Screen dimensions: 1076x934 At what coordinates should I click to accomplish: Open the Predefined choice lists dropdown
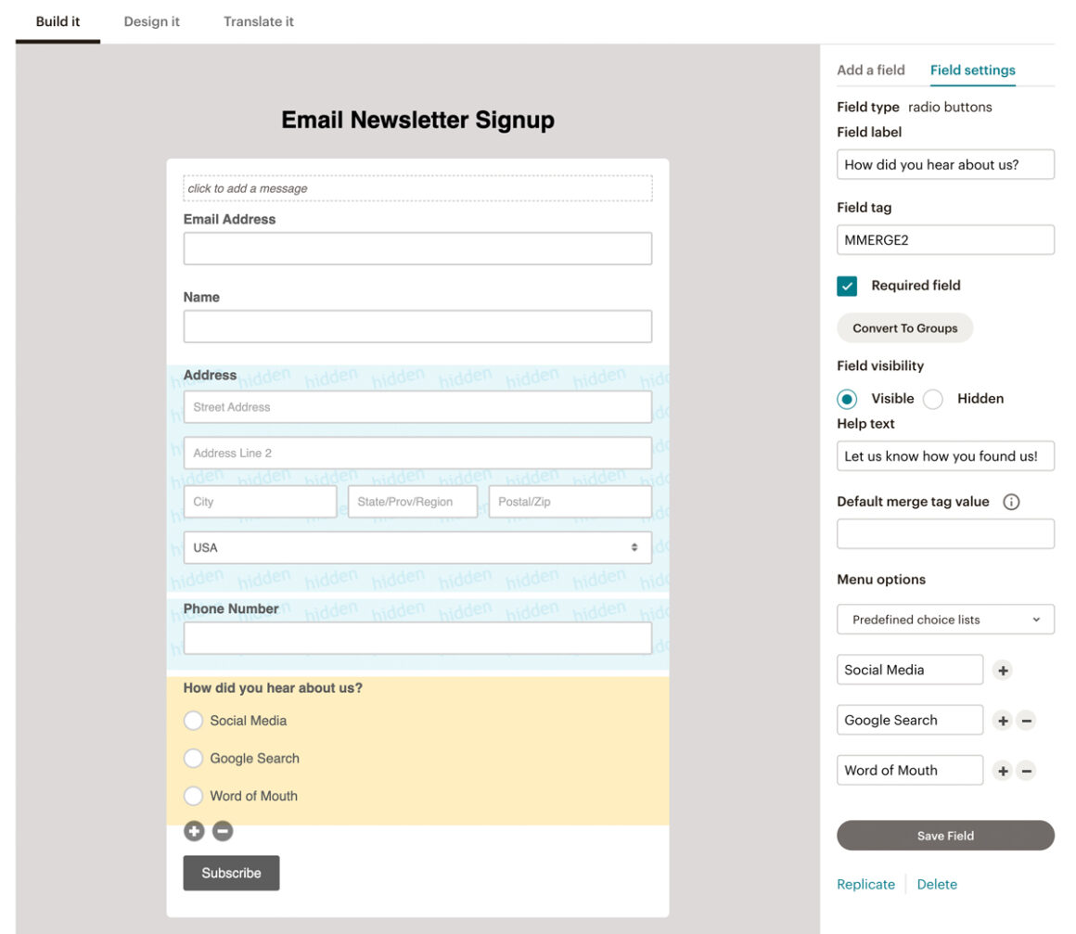pos(944,619)
